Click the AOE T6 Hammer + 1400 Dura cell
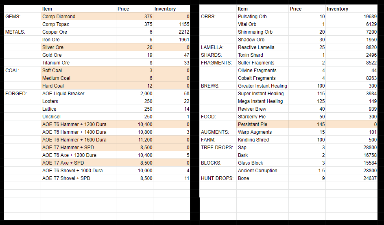The height and width of the screenshot is (225, 384). tap(79, 132)
